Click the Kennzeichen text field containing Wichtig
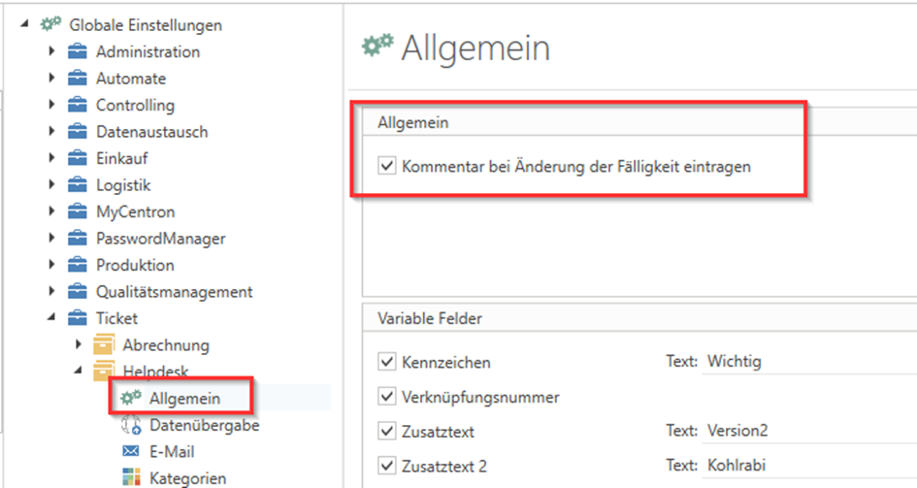 point(805,362)
